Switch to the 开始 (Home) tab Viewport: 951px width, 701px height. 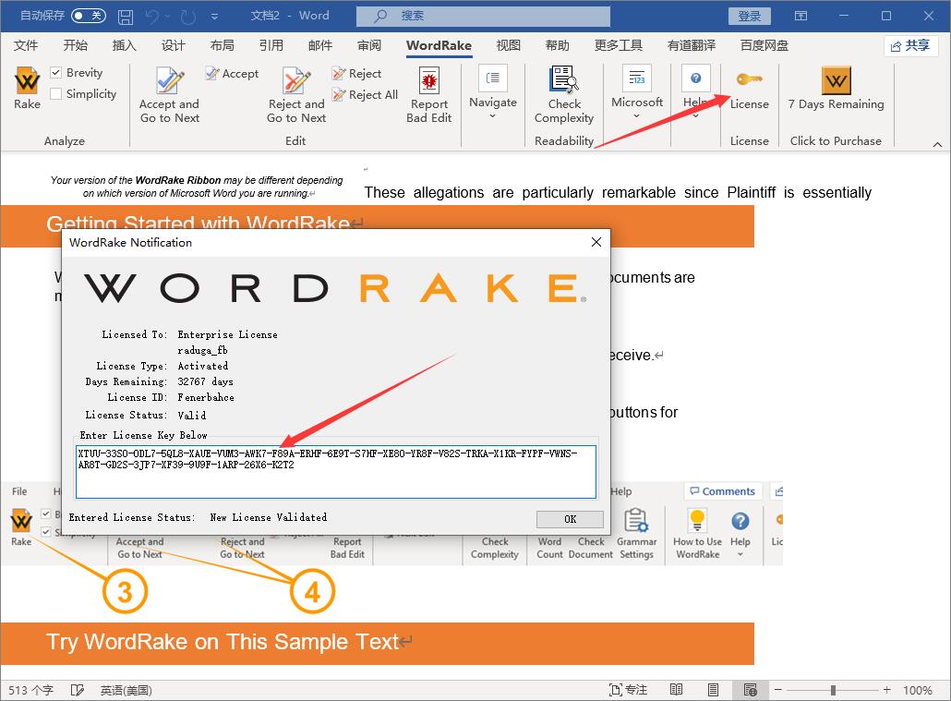(75, 45)
